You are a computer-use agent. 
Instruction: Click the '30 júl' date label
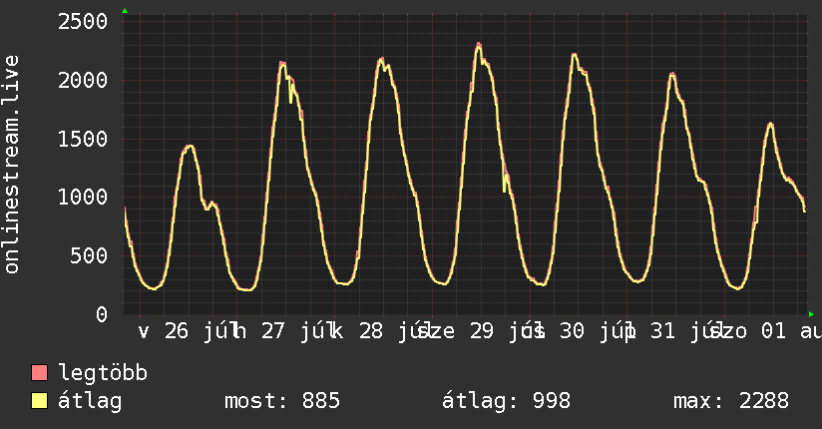point(597,331)
